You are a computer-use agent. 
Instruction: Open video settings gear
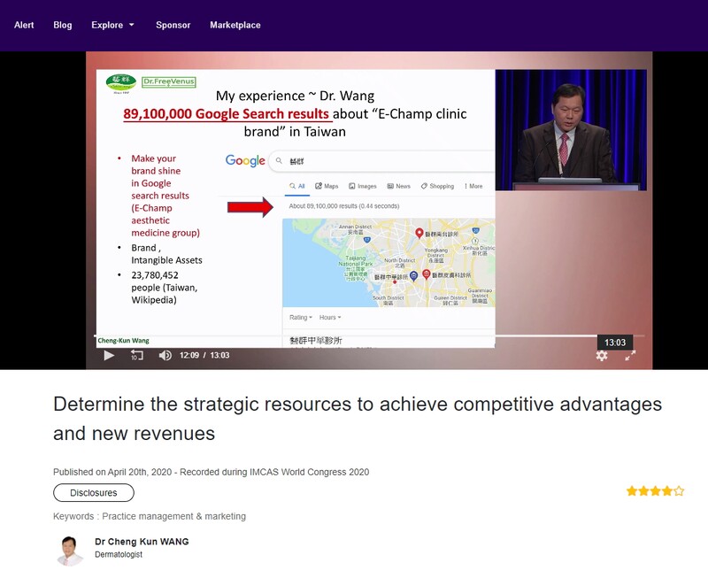[602, 355]
